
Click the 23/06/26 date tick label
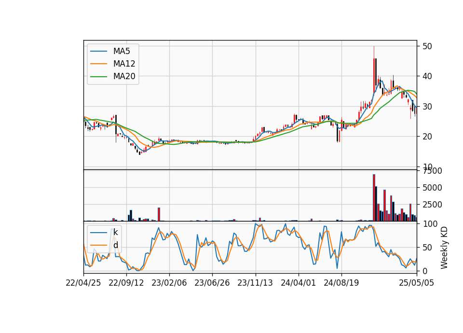[x=212, y=283]
